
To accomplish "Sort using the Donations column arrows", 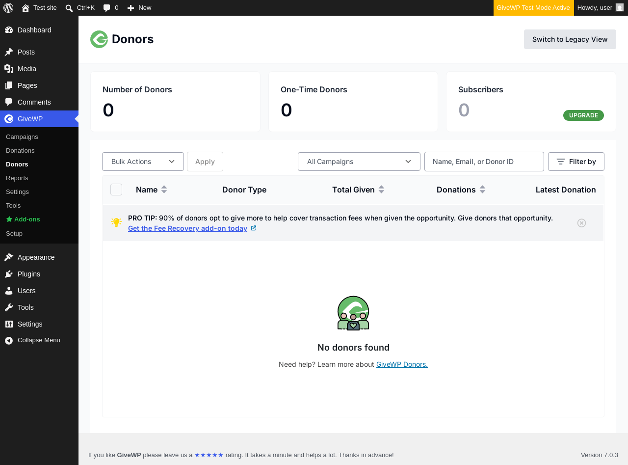I will click(482, 190).
